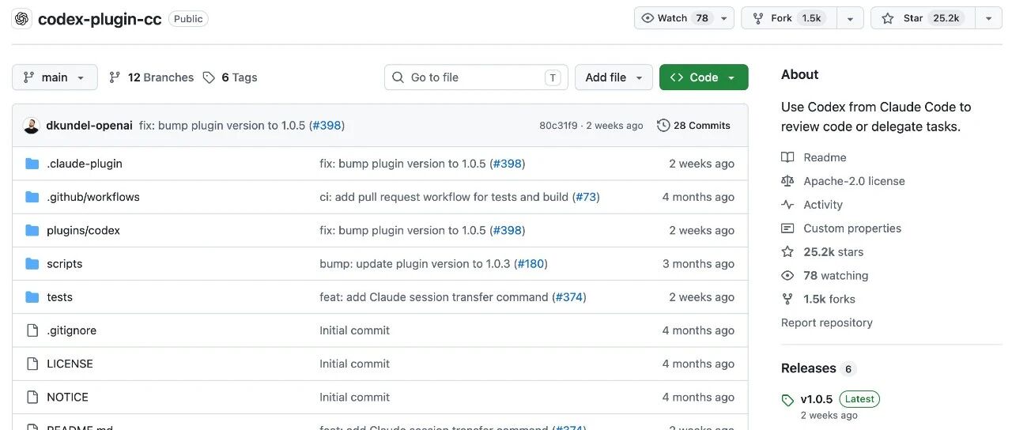Click the eye icon beside 78 watching
The height and width of the screenshot is (430, 1012).
[787, 276]
